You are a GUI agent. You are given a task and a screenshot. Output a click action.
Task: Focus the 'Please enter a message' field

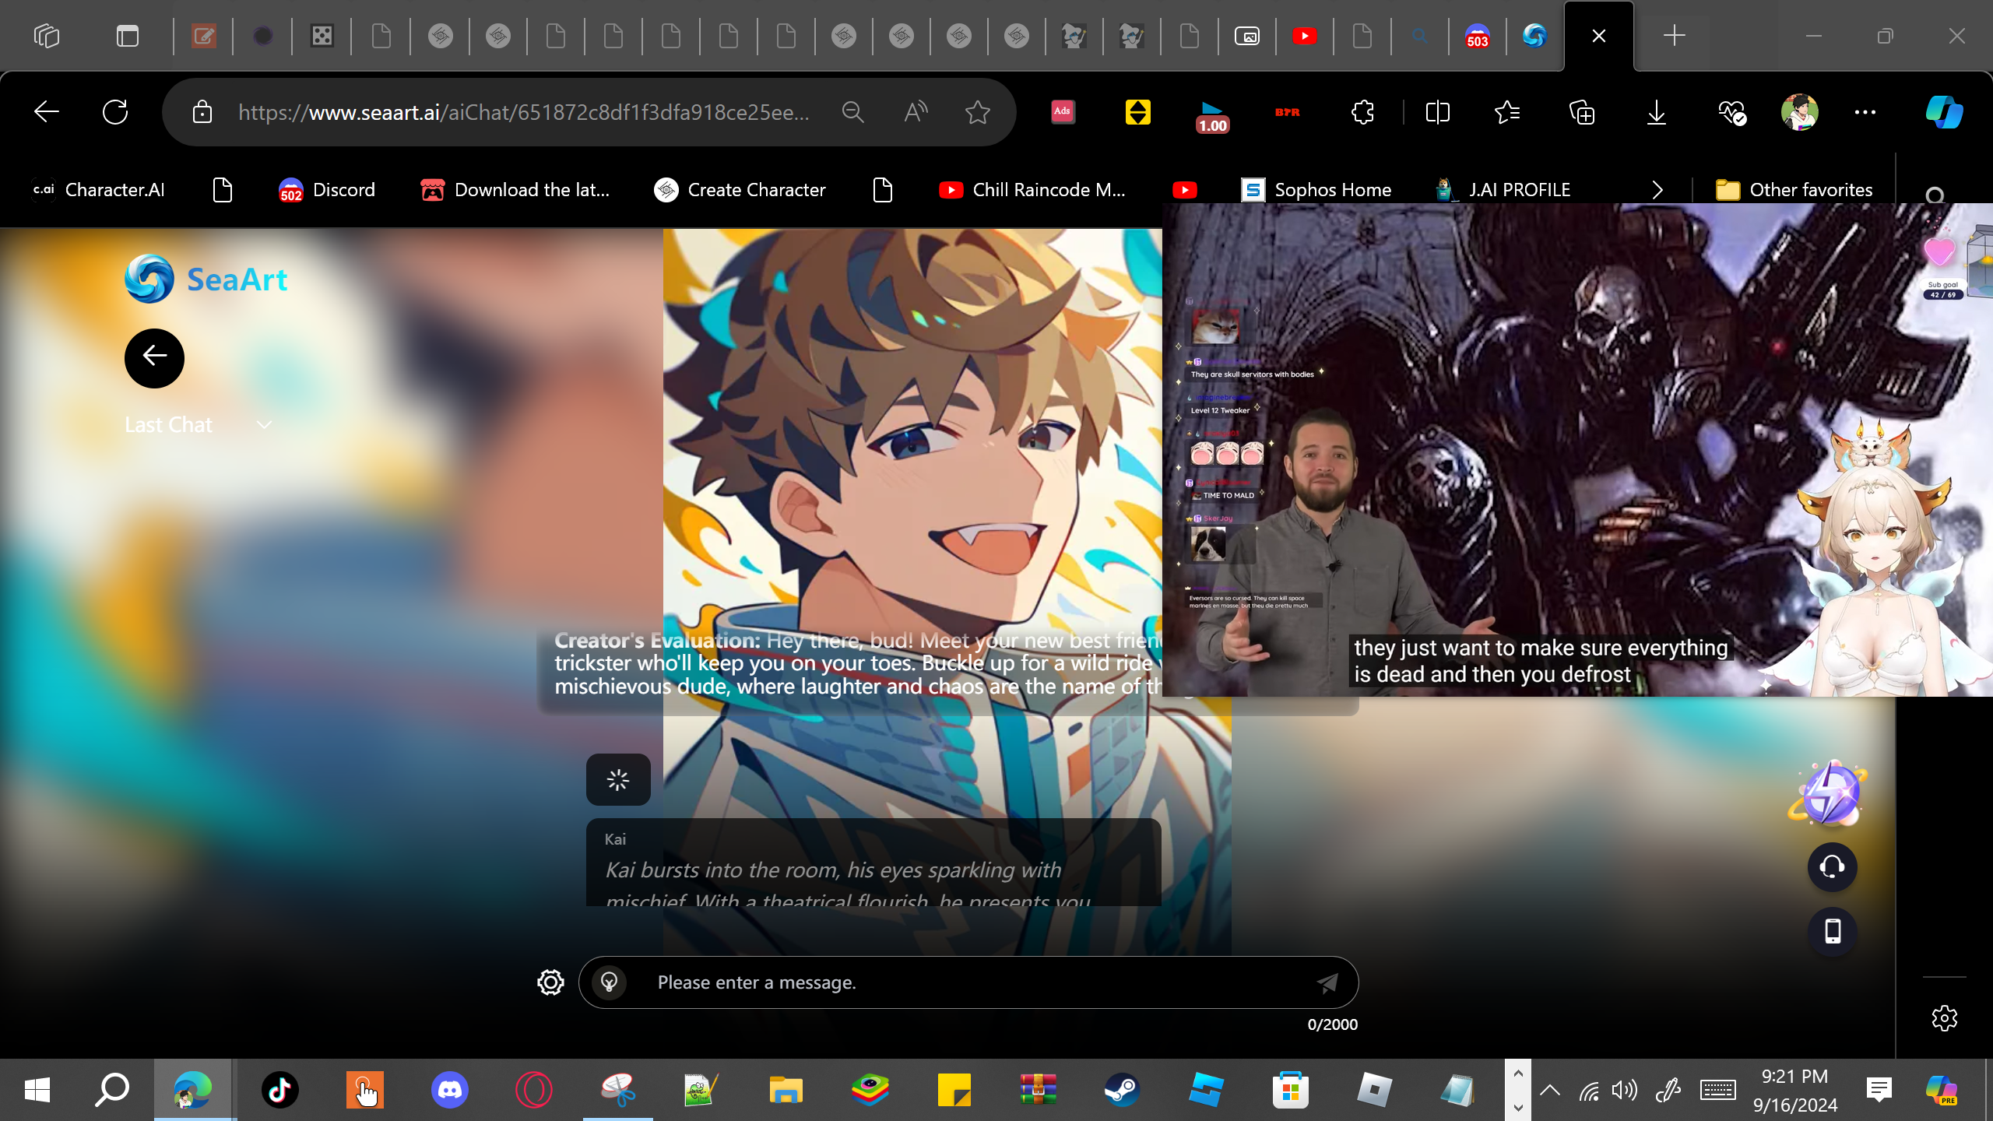968,982
